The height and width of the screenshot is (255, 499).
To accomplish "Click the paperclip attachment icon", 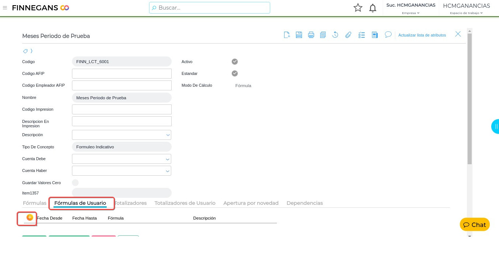I will click(348, 35).
